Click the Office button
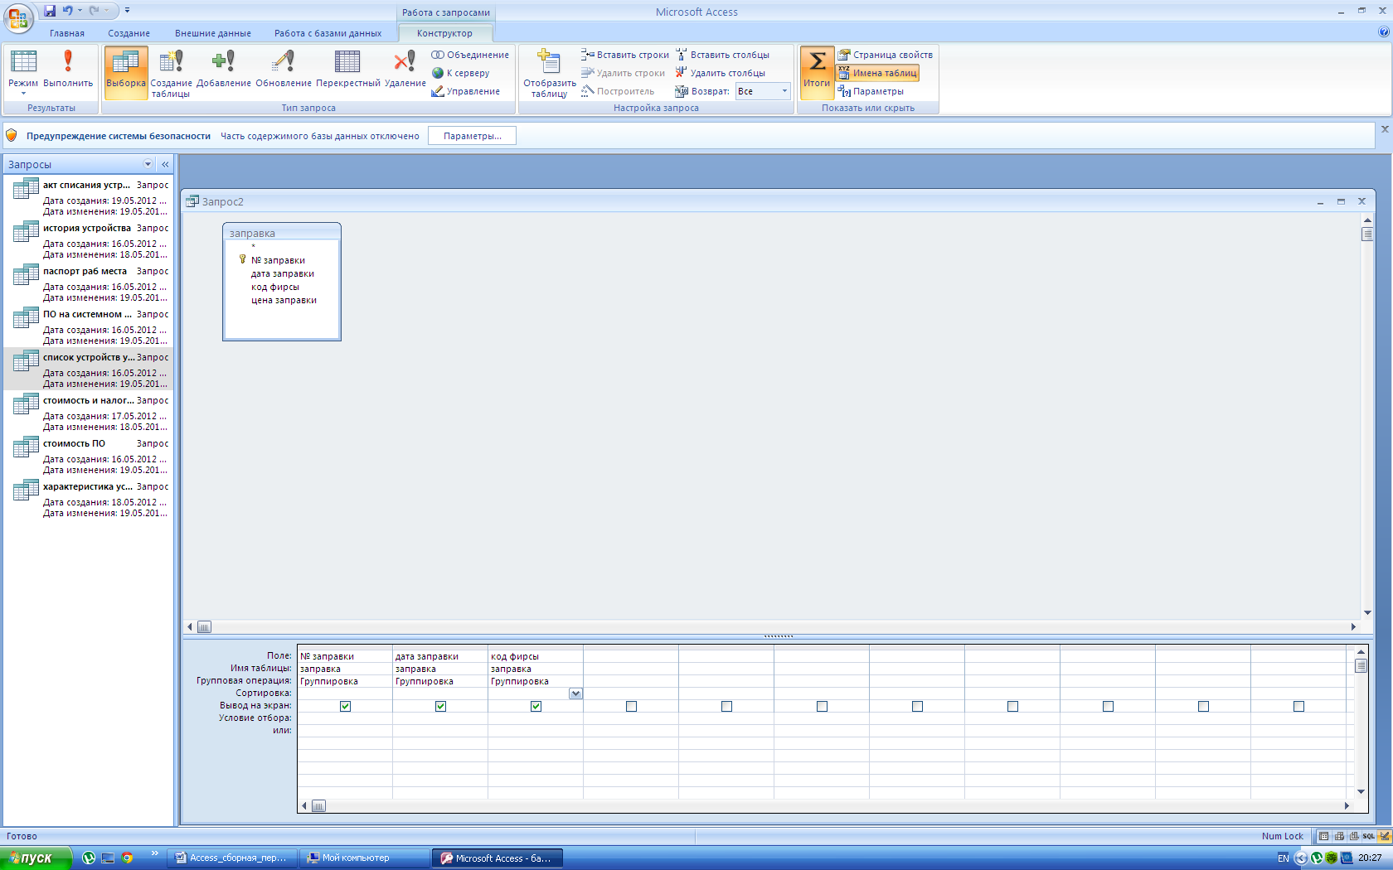 pos(18,17)
